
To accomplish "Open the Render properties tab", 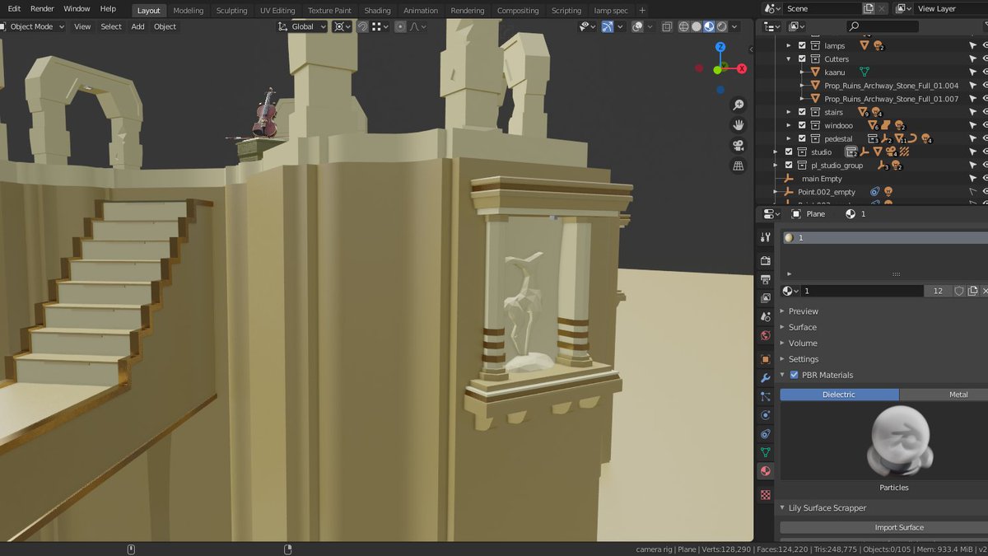I will pyautogui.click(x=766, y=260).
